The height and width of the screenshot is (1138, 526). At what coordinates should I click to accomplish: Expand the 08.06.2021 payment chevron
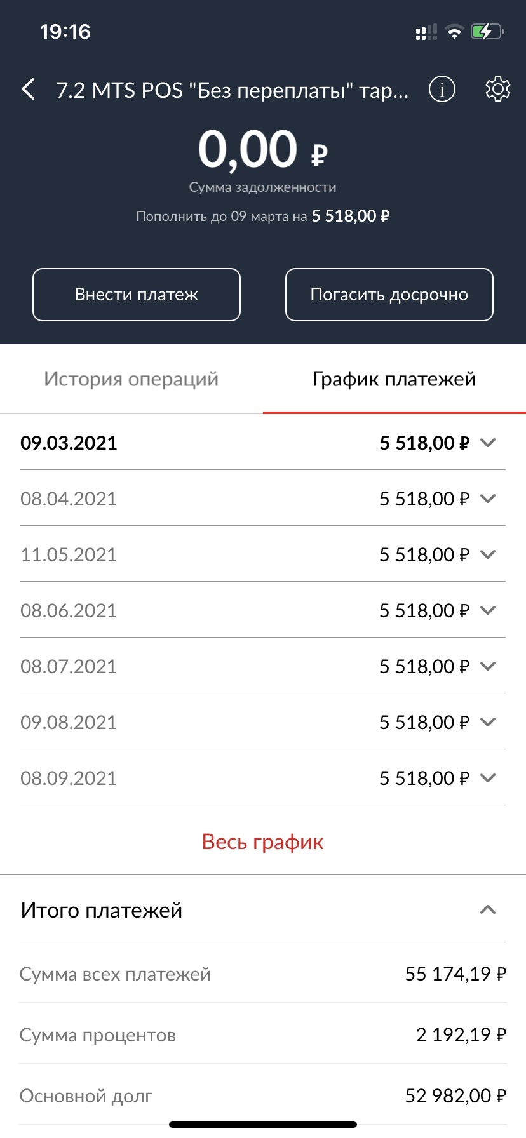488,610
